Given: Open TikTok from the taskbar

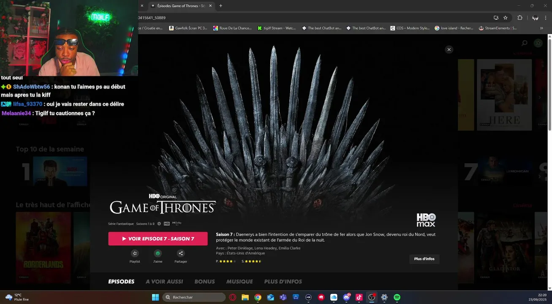Looking at the screenshot, I should (359, 297).
